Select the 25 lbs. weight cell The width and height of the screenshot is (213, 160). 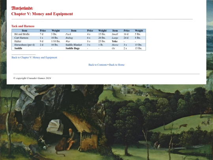tap(102, 41)
